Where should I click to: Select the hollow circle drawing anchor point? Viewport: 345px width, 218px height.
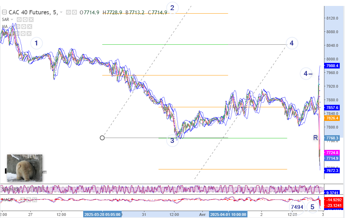(102, 138)
